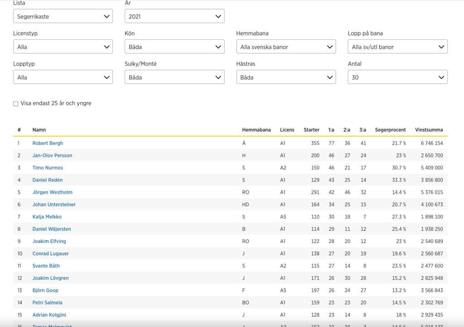Open the Sulky/Monté dropdown

pyautogui.click(x=174, y=77)
